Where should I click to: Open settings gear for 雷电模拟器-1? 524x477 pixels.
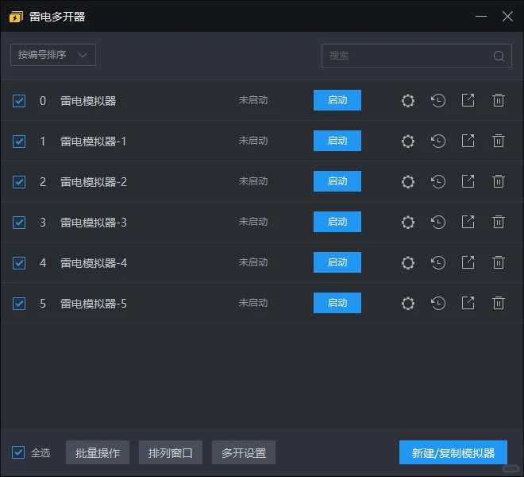408,141
